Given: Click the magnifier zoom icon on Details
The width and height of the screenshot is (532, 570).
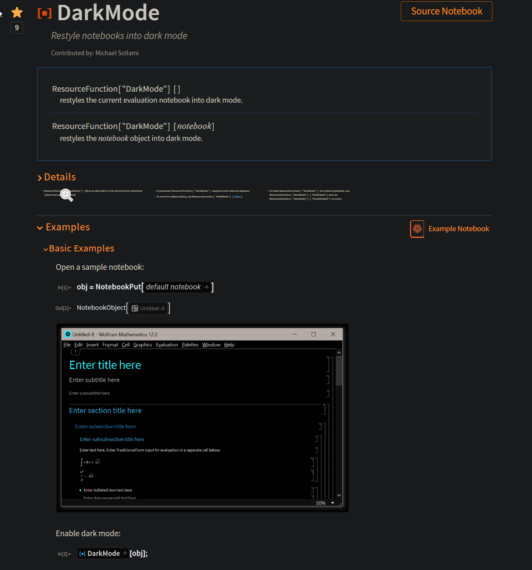Looking at the screenshot, I should tap(66, 195).
